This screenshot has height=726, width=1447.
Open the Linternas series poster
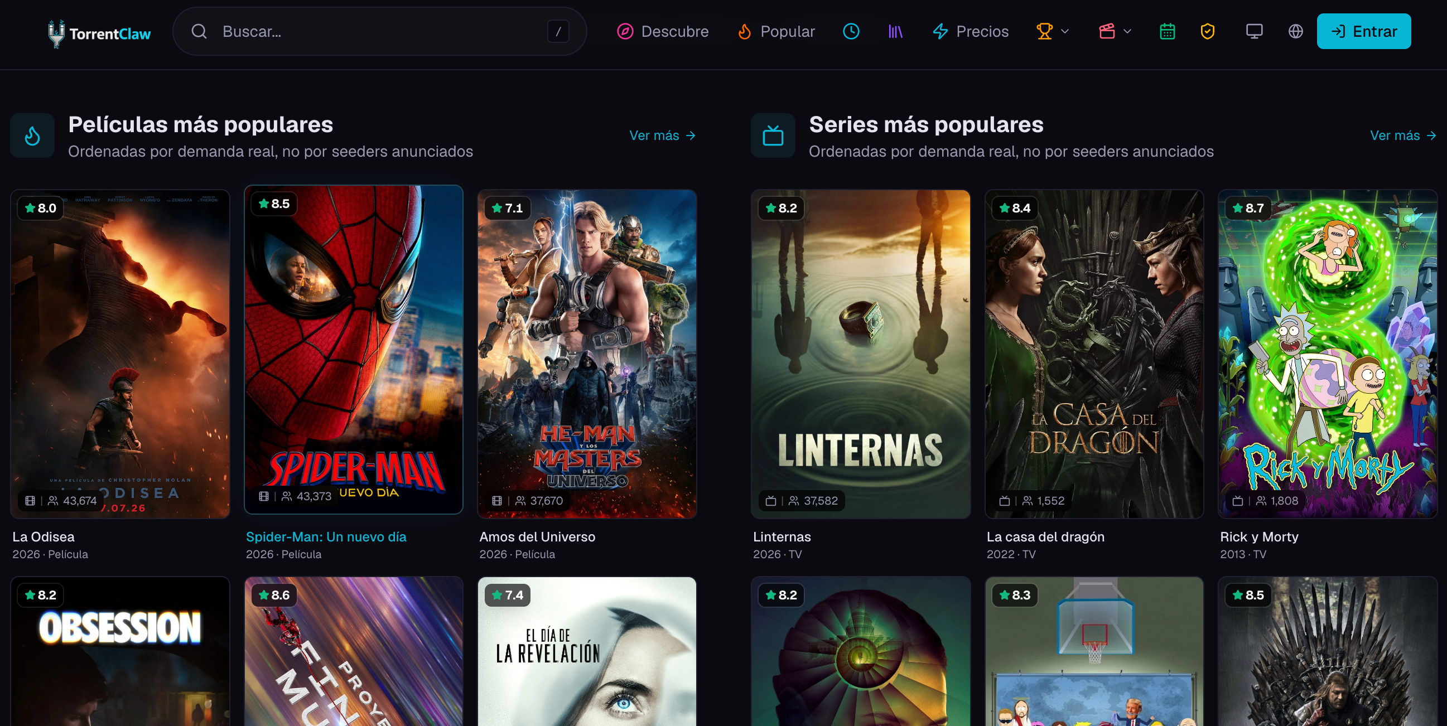click(861, 354)
